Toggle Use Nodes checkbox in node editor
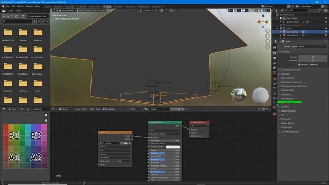The width and height of the screenshot is (329, 185). pyautogui.click(x=104, y=109)
